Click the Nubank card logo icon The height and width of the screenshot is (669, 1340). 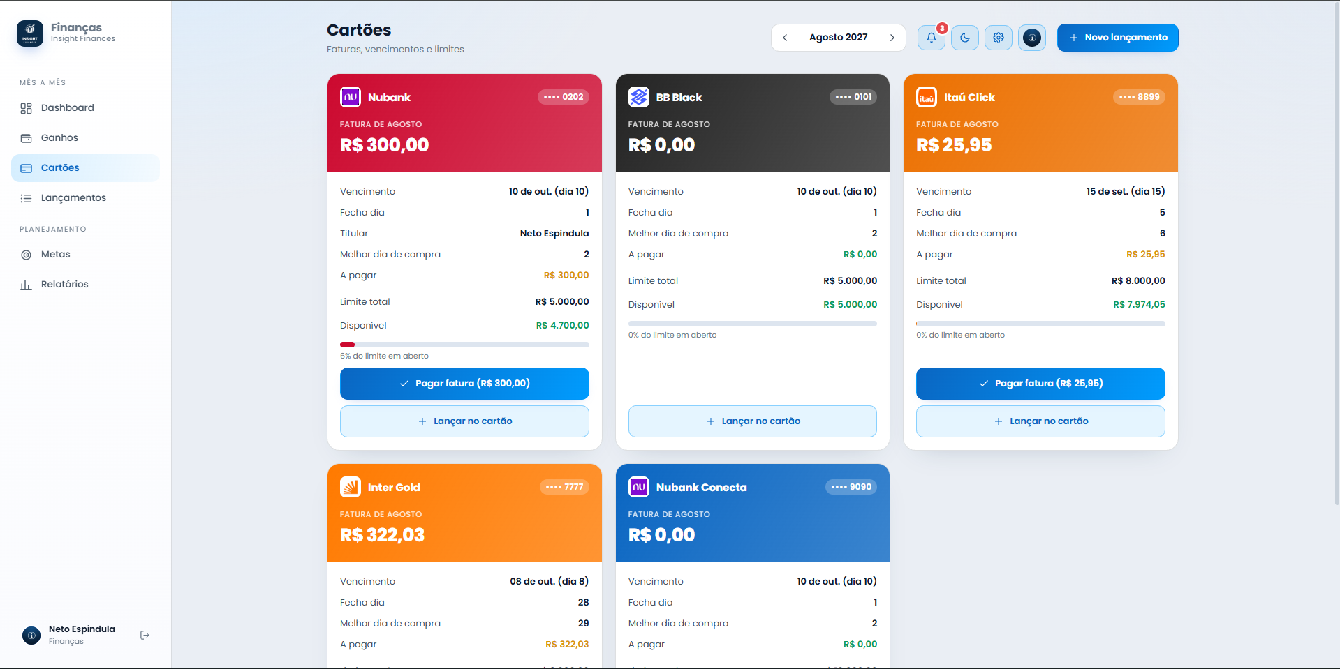point(351,97)
